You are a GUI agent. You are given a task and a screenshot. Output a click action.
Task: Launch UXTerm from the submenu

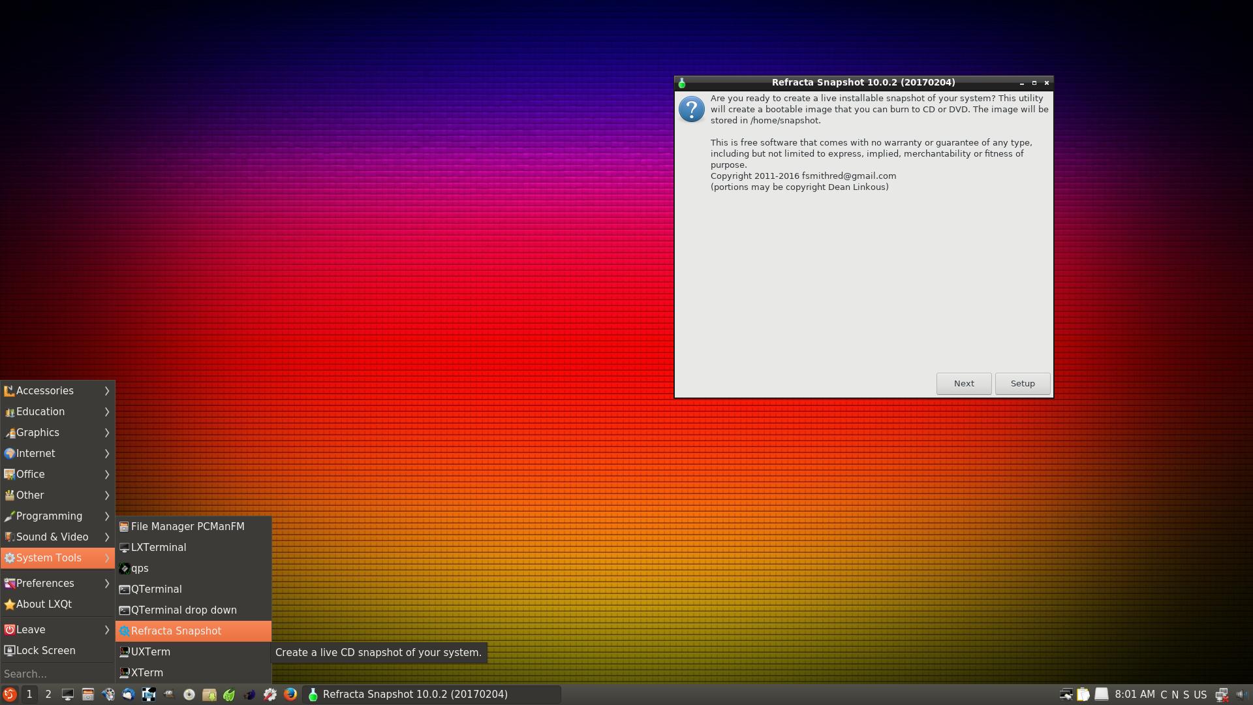point(193,652)
